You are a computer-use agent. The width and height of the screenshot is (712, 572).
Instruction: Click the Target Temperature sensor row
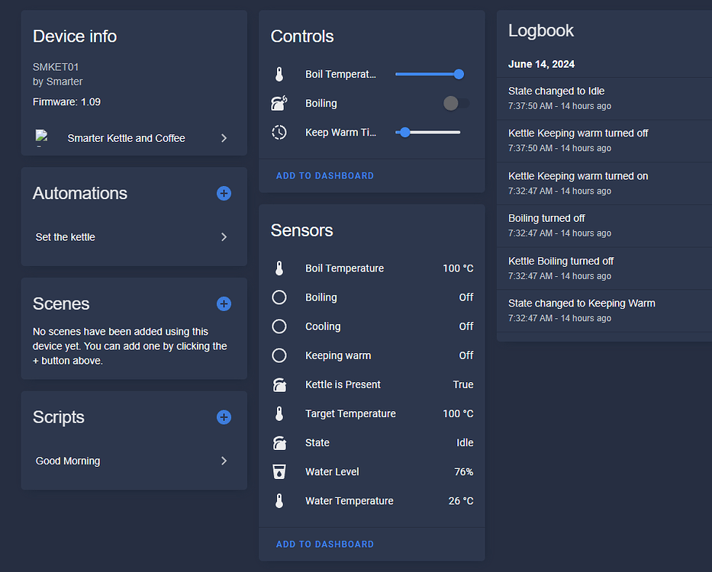click(x=372, y=413)
